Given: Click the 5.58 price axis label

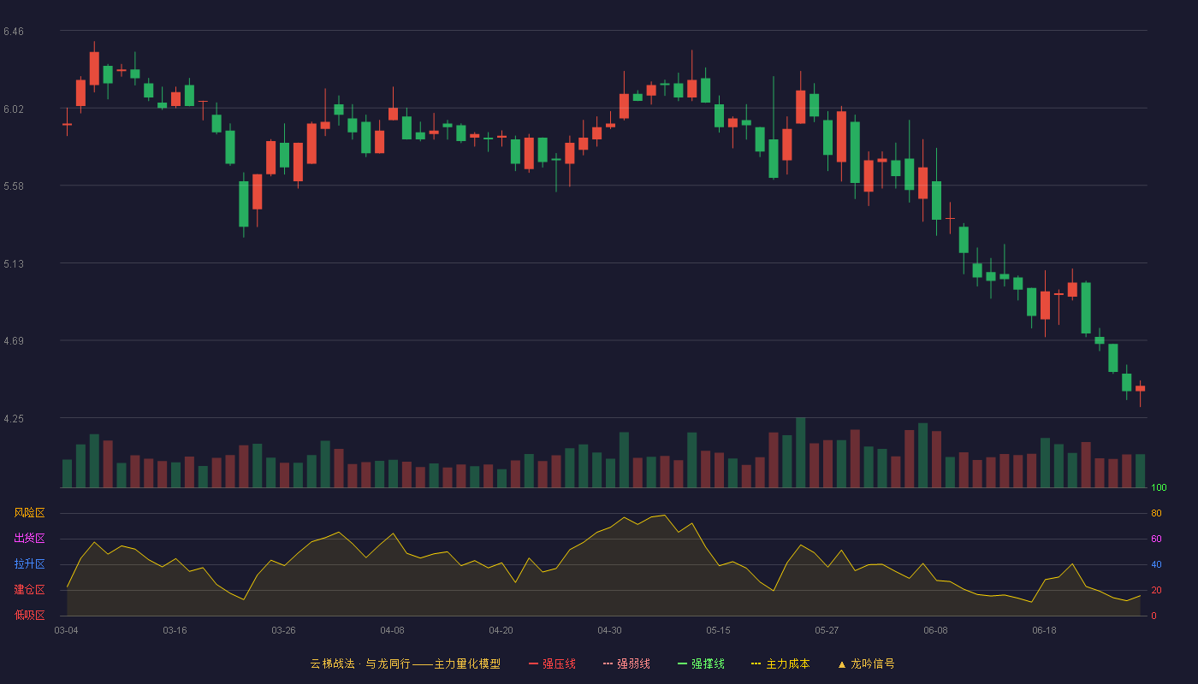Looking at the screenshot, I should click(14, 186).
